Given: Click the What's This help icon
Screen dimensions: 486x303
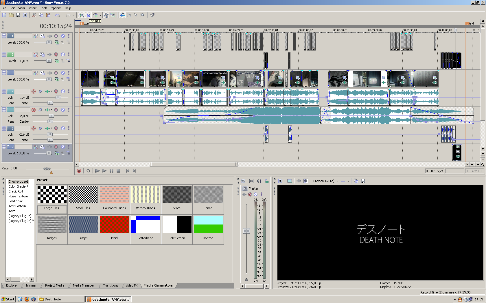Looking at the screenshot, I should coord(152,15).
